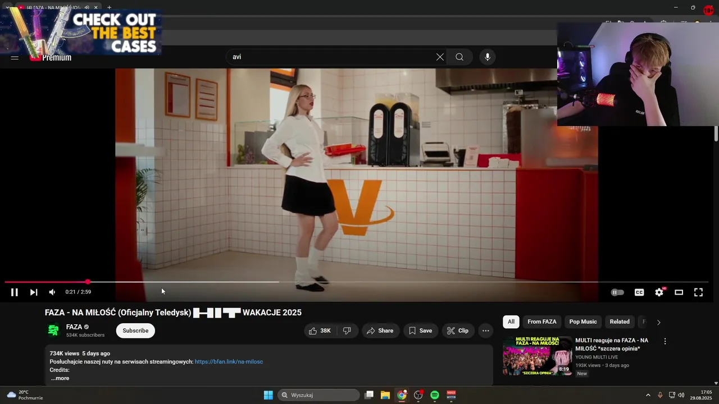The height and width of the screenshot is (404, 719).
Task: Close the FAZA - NA MIŁOŚĆ browser tab
Action: (x=95, y=7)
